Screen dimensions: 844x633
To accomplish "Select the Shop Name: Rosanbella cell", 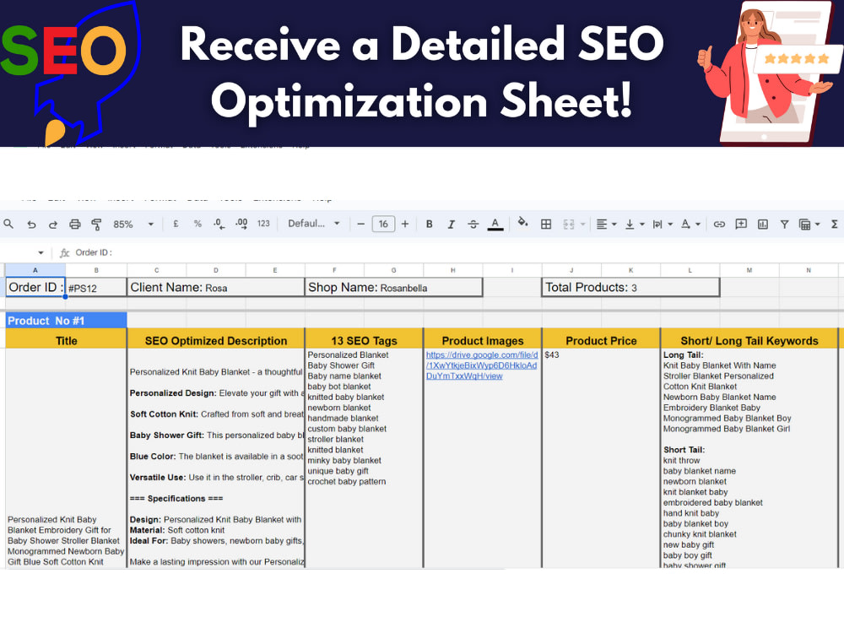I will (393, 288).
